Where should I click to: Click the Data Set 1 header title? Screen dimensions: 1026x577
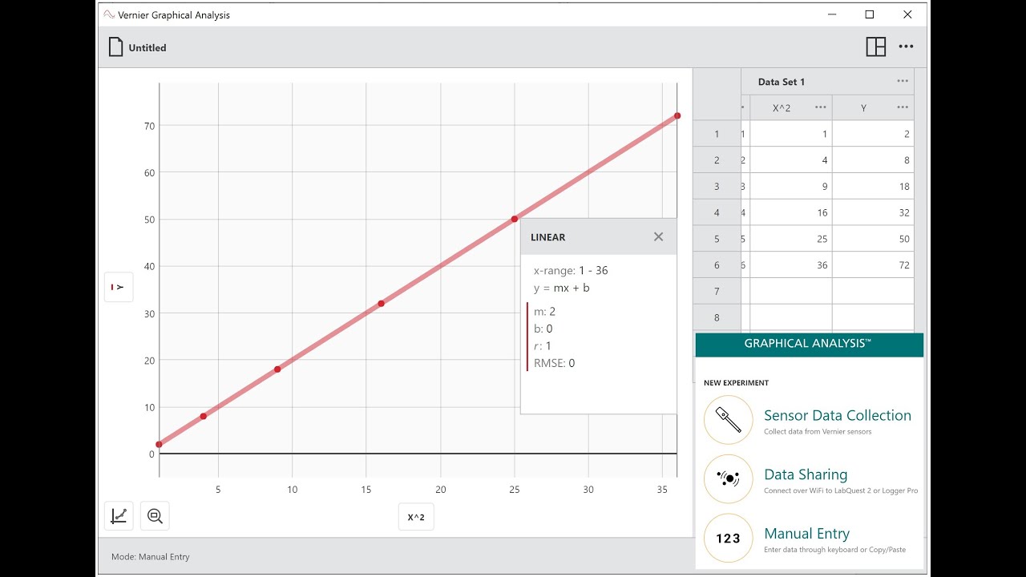(781, 82)
